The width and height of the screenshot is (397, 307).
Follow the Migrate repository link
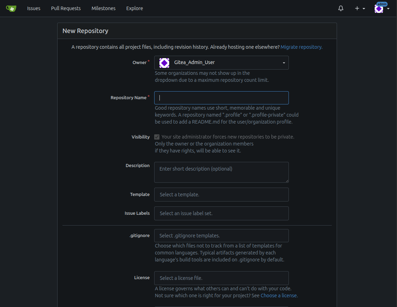301,47
